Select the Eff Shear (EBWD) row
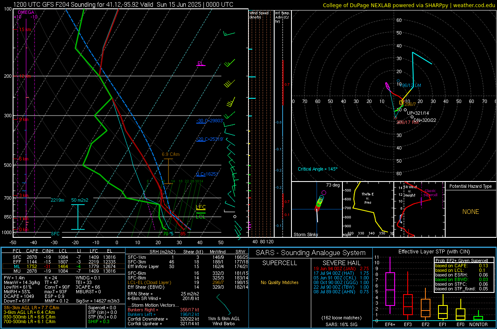 pos(188,287)
